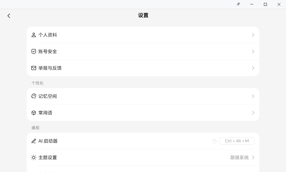The height and width of the screenshot is (172, 286).
Task: Click the AI 启动器 help question mark
Action: click(214, 141)
